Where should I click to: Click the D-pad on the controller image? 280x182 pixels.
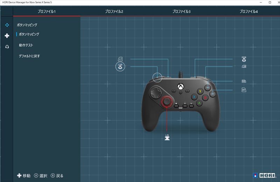[155, 93]
